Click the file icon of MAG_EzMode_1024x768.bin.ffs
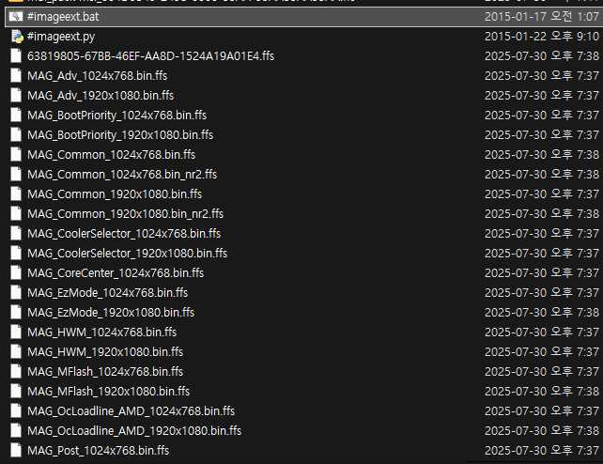 click(x=16, y=293)
